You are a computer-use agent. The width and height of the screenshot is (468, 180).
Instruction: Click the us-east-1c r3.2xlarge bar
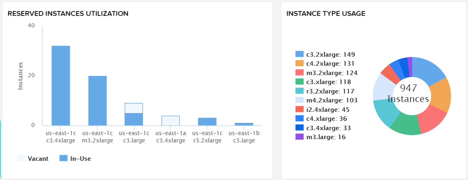[207, 122]
